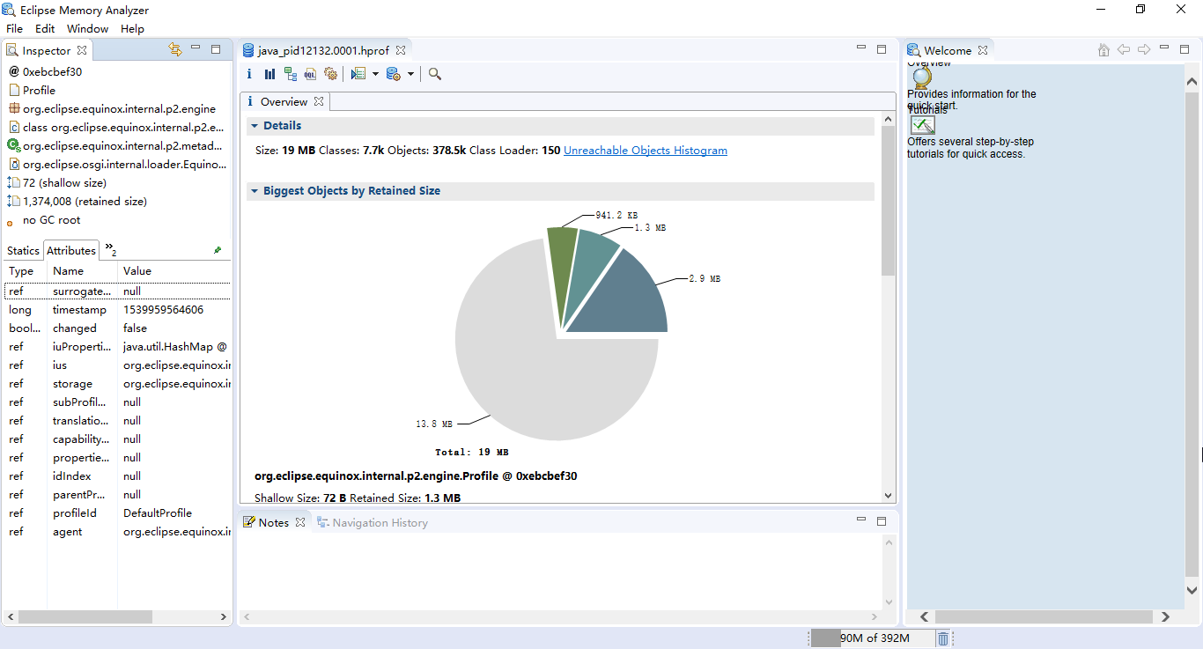Open query browser dropdown arrow

pos(410,74)
